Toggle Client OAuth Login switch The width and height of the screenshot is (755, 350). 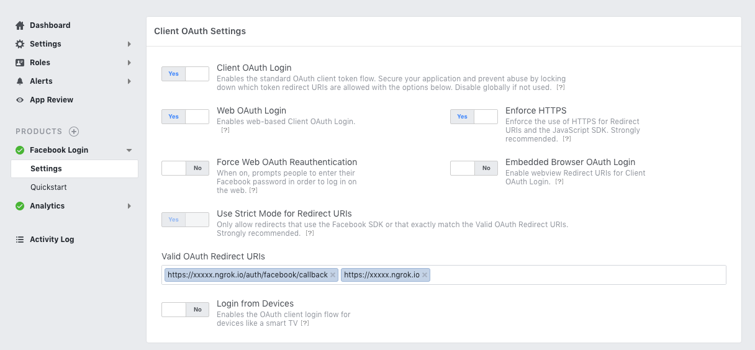pos(185,74)
